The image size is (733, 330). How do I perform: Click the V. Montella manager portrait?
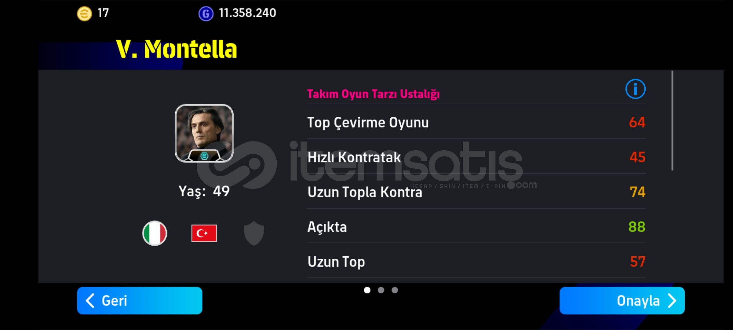pyautogui.click(x=204, y=133)
